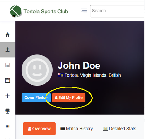Click the John Doe avatar image
Screen dimensions: 145x139
pyautogui.click(x=37, y=70)
